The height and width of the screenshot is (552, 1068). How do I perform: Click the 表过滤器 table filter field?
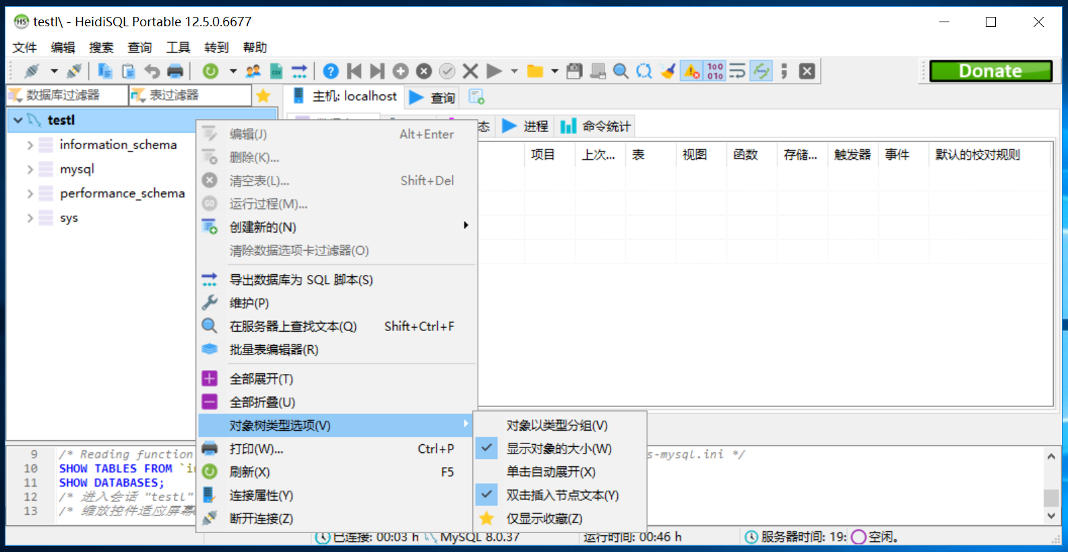coord(191,96)
